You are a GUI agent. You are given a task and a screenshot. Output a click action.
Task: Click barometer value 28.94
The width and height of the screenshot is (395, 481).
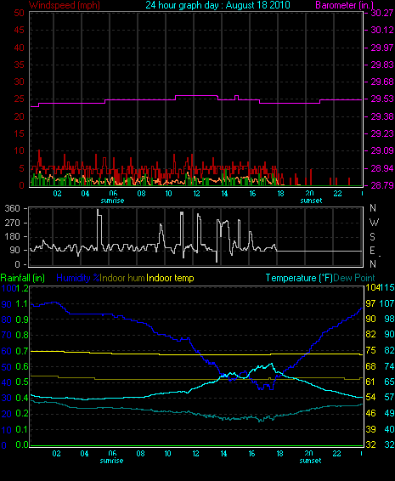pyautogui.click(x=382, y=168)
